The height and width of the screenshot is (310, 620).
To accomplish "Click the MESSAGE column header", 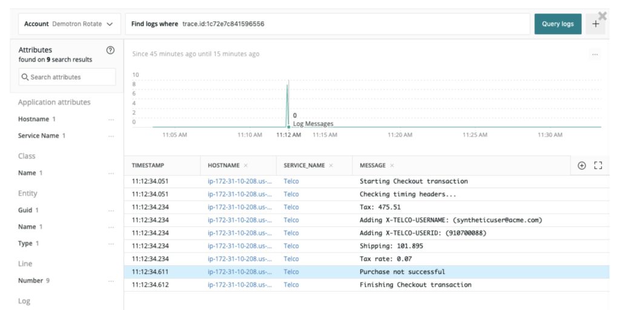I will (x=372, y=165).
